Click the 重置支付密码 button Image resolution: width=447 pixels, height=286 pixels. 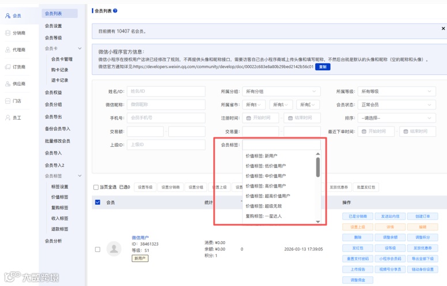coord(358,258)
